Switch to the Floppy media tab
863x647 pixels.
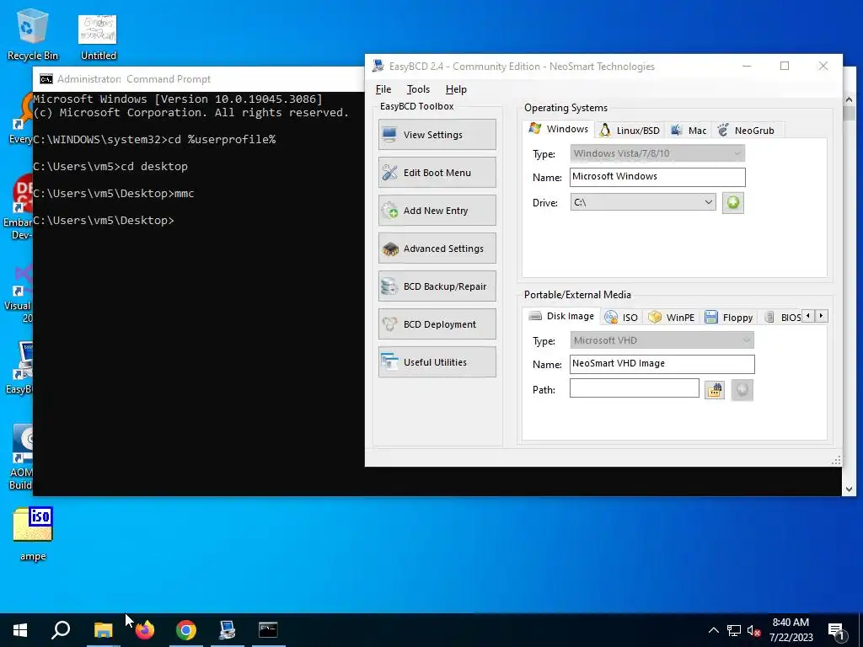pos(729,318)
